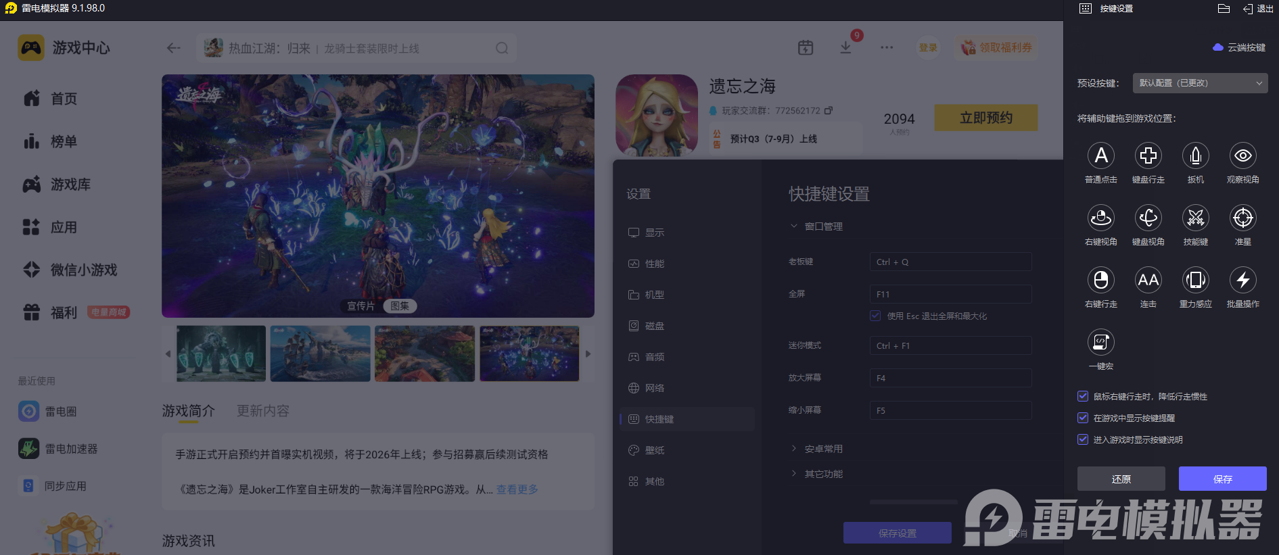Viewport: 1279px width, 555px height.
Task: Open the 机型 settings tab
Action: (x=687, y=295)
